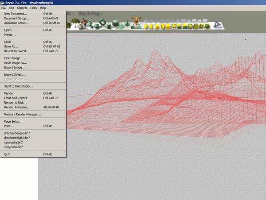Choose Render Animation...
This screenshot has width=266, height=200.
click(x=33, y=107)
